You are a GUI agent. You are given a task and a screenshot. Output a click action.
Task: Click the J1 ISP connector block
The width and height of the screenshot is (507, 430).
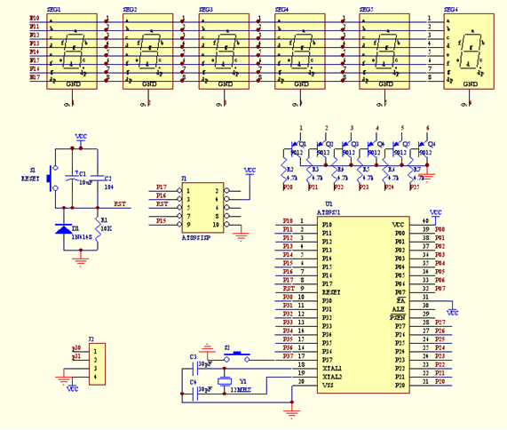(202, 207)
